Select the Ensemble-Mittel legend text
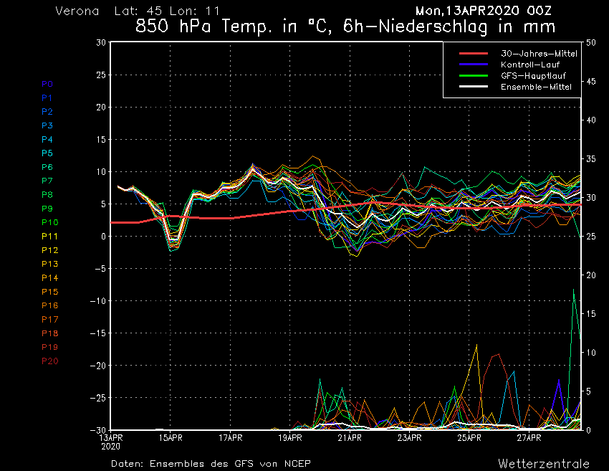The image size is (609, 471). click(x=536, y=87)
